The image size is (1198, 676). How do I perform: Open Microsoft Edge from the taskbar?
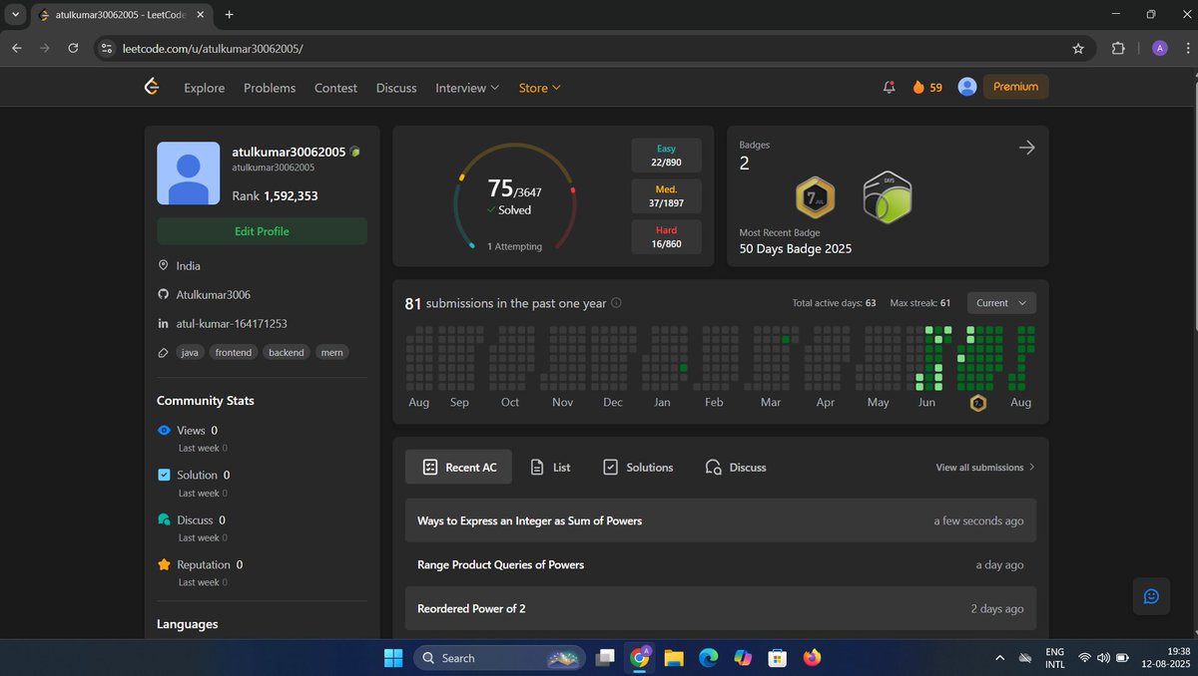708,658
